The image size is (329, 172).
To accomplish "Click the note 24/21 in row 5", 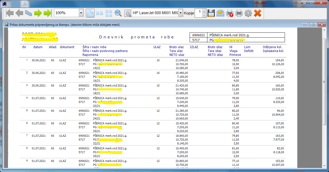I will (97, 119).
